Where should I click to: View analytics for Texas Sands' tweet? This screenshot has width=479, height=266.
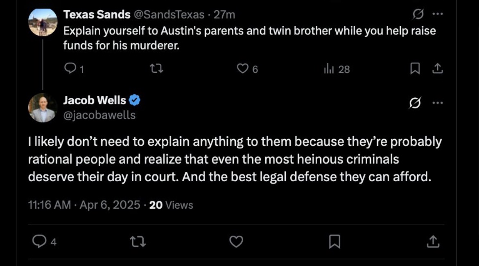pyautogui.click(x=330, y=69)
